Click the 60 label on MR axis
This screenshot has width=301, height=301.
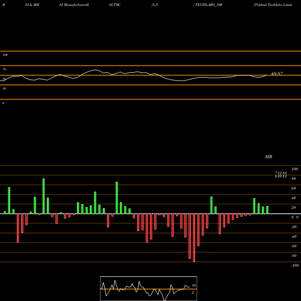[294, 188]
